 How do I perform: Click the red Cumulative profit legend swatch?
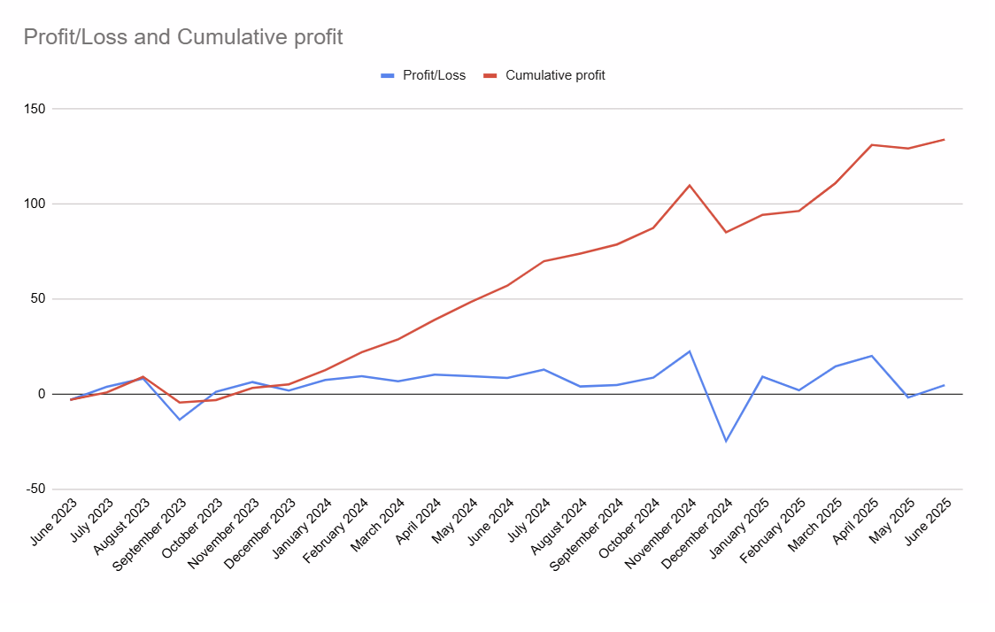[x=490, y=75]
